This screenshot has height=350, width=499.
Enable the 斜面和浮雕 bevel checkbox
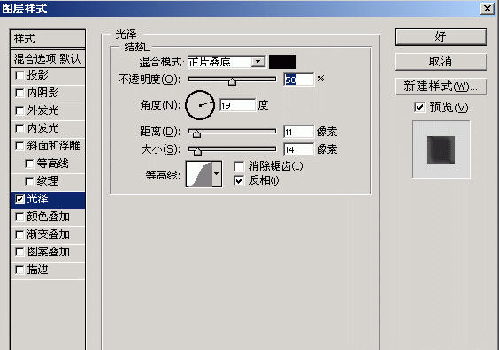[19, 146]
